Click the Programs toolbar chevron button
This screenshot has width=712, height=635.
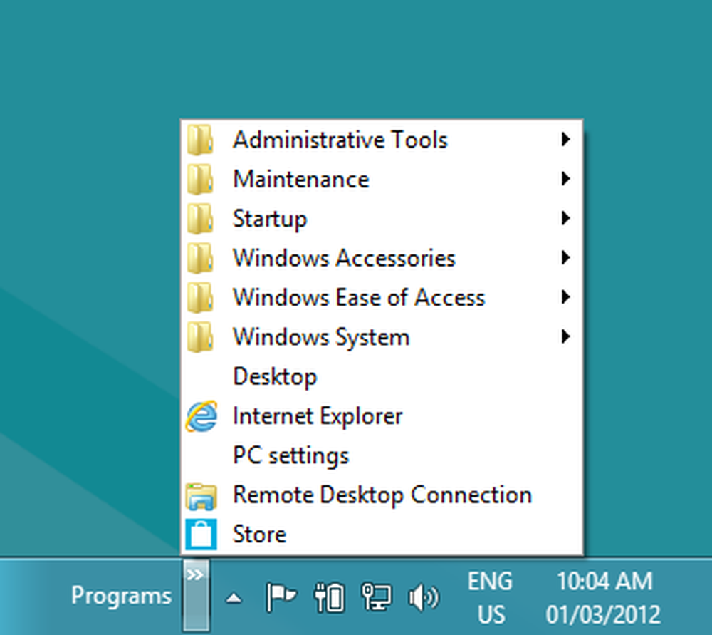(x=197, y=596)
